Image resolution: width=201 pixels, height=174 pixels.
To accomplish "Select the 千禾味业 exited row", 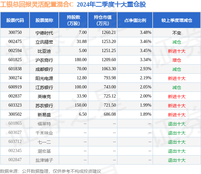I will [100, 133].
